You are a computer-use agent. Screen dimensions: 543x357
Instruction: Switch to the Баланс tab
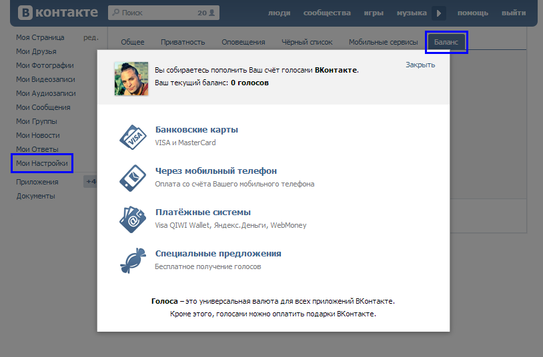(446, 42)
